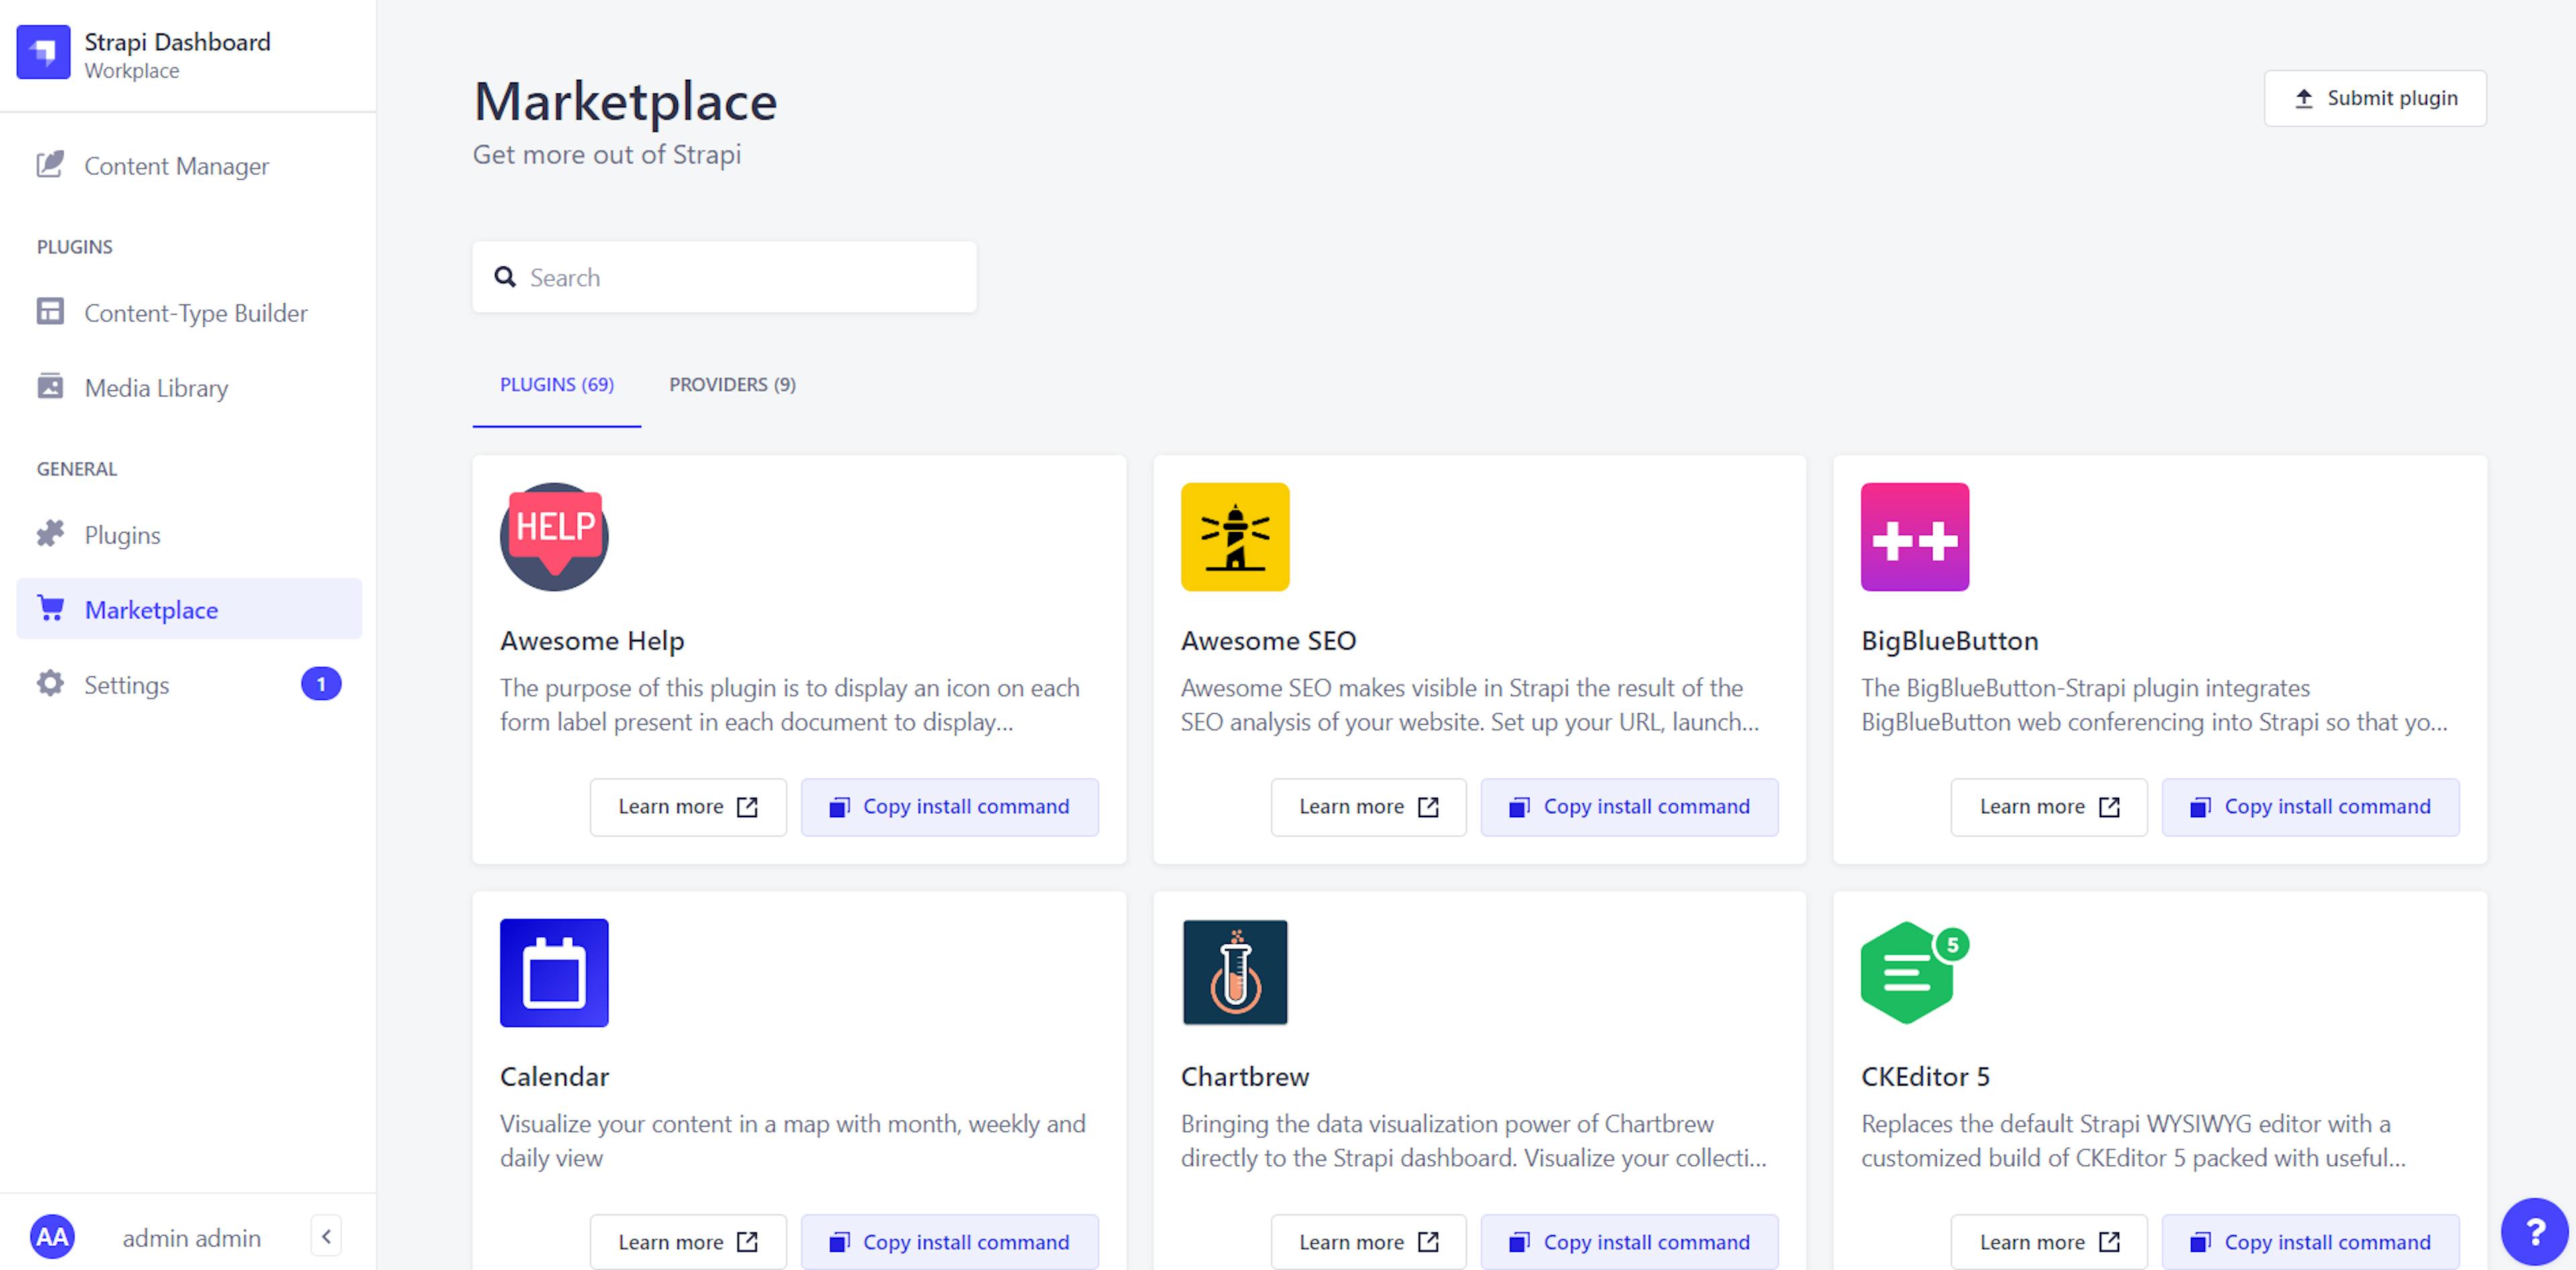The width and height of the screenshot is (2576, 1270).
Task: Click the Awesome SEO lighthouse logo
Action: (1235, 537)
